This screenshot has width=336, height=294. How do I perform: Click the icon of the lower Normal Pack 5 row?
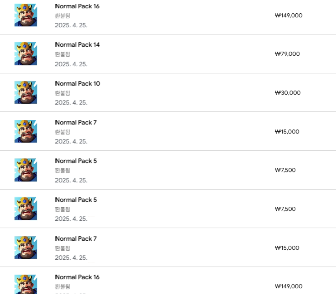pyautogui.click(x=25, y=209)
